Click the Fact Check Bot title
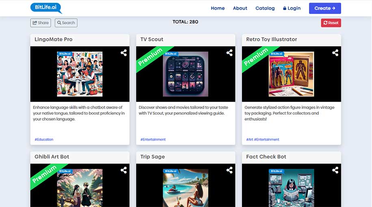 click(x=266, y=157)
